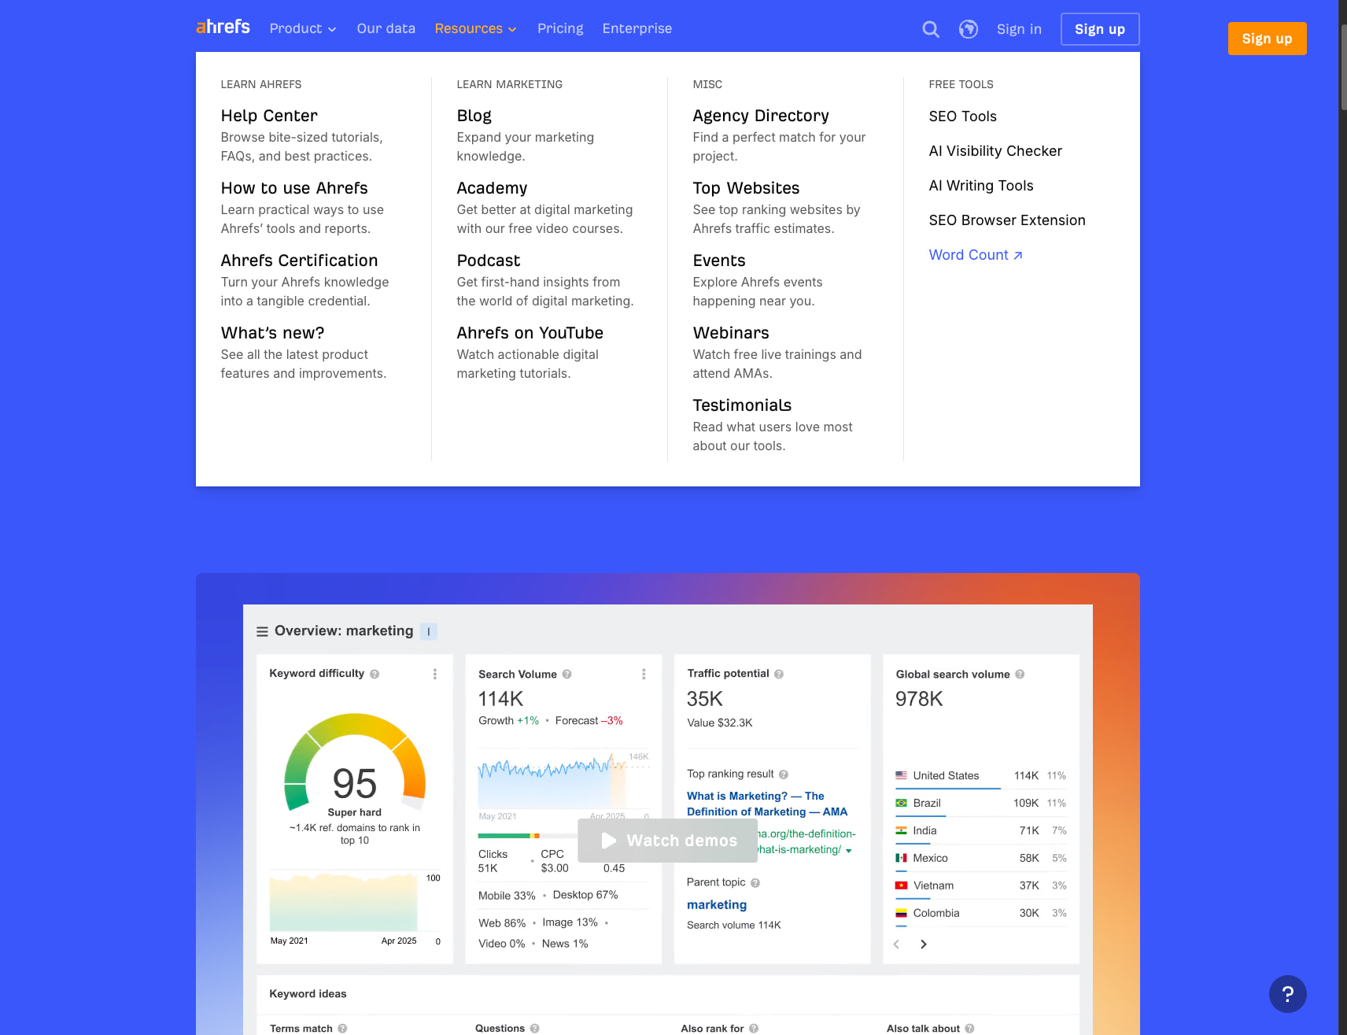Open Webinars menu entry
The height and width of the screenshot is (1035, 1347).
731,333
